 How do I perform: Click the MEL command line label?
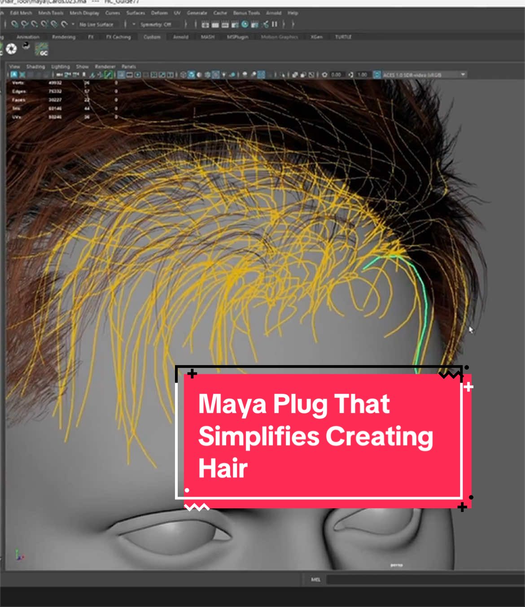pos(316,580)
